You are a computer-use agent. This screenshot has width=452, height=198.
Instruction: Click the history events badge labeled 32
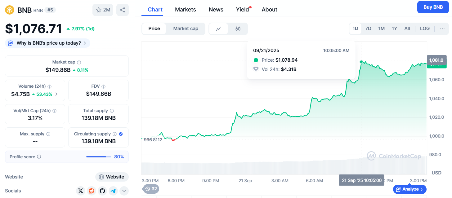click(151, 189)
